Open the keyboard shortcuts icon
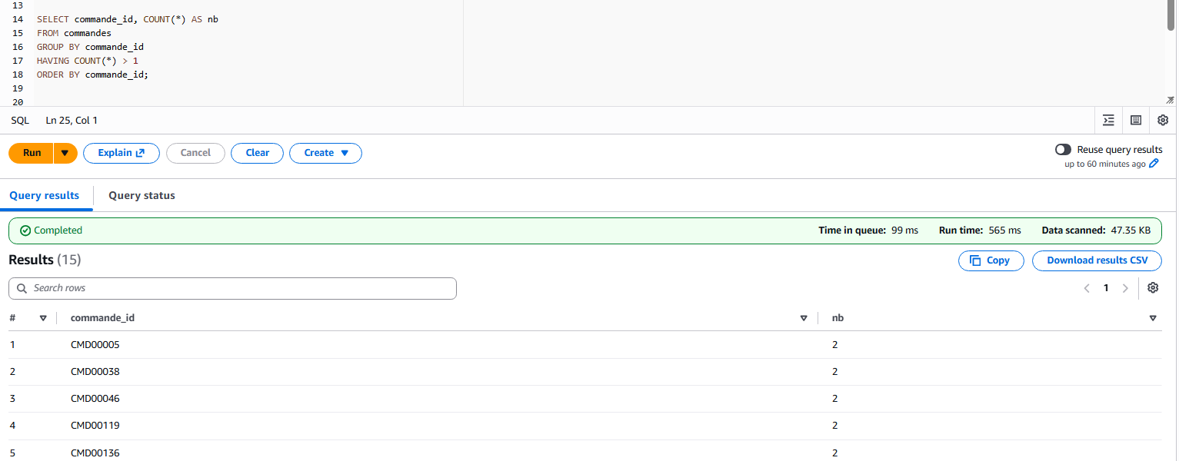This screenshot has width=1179, height=461. (1136, 120)
